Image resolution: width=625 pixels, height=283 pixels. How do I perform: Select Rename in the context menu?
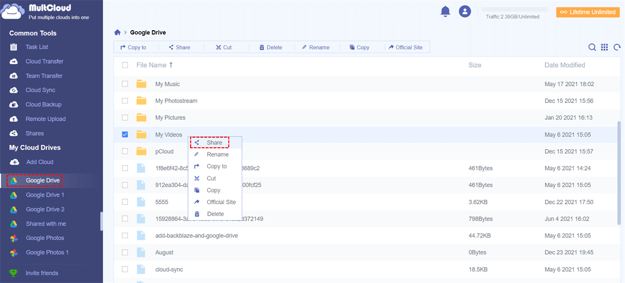point(217,155)
